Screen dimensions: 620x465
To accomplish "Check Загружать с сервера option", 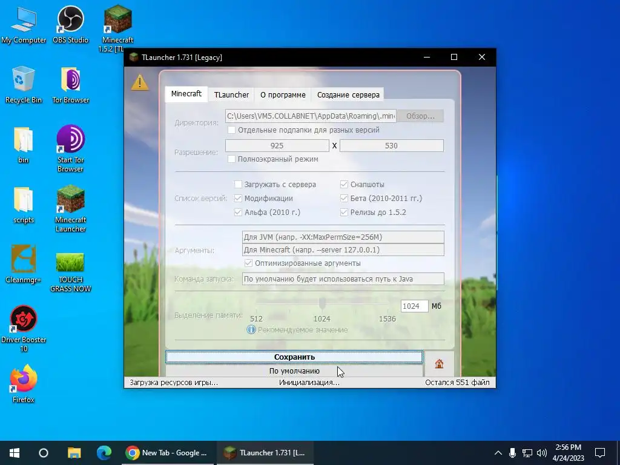I will coord(238,184).
